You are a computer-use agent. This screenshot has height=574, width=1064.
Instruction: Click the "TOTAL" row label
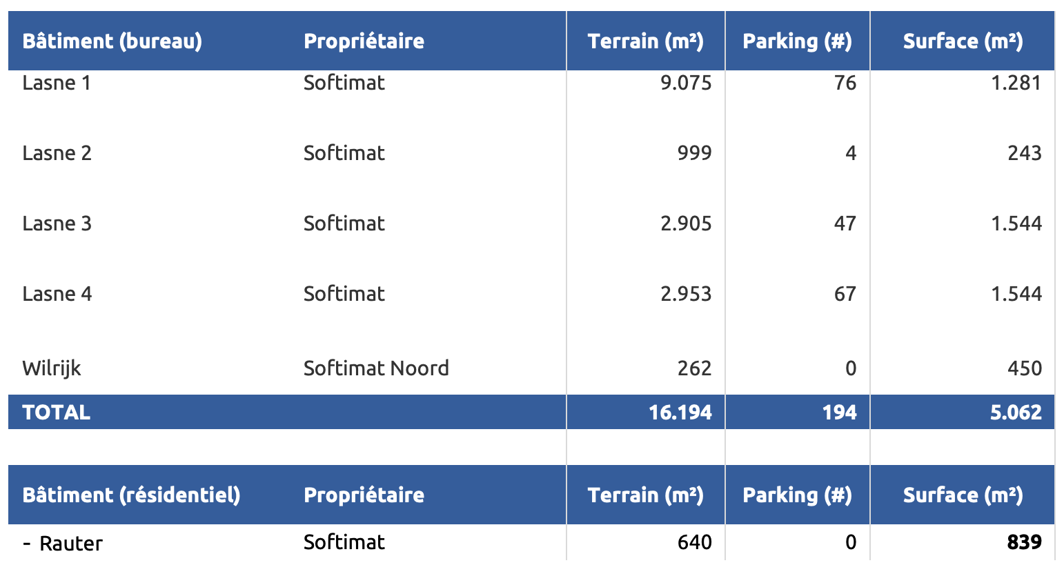pos(57,413)
